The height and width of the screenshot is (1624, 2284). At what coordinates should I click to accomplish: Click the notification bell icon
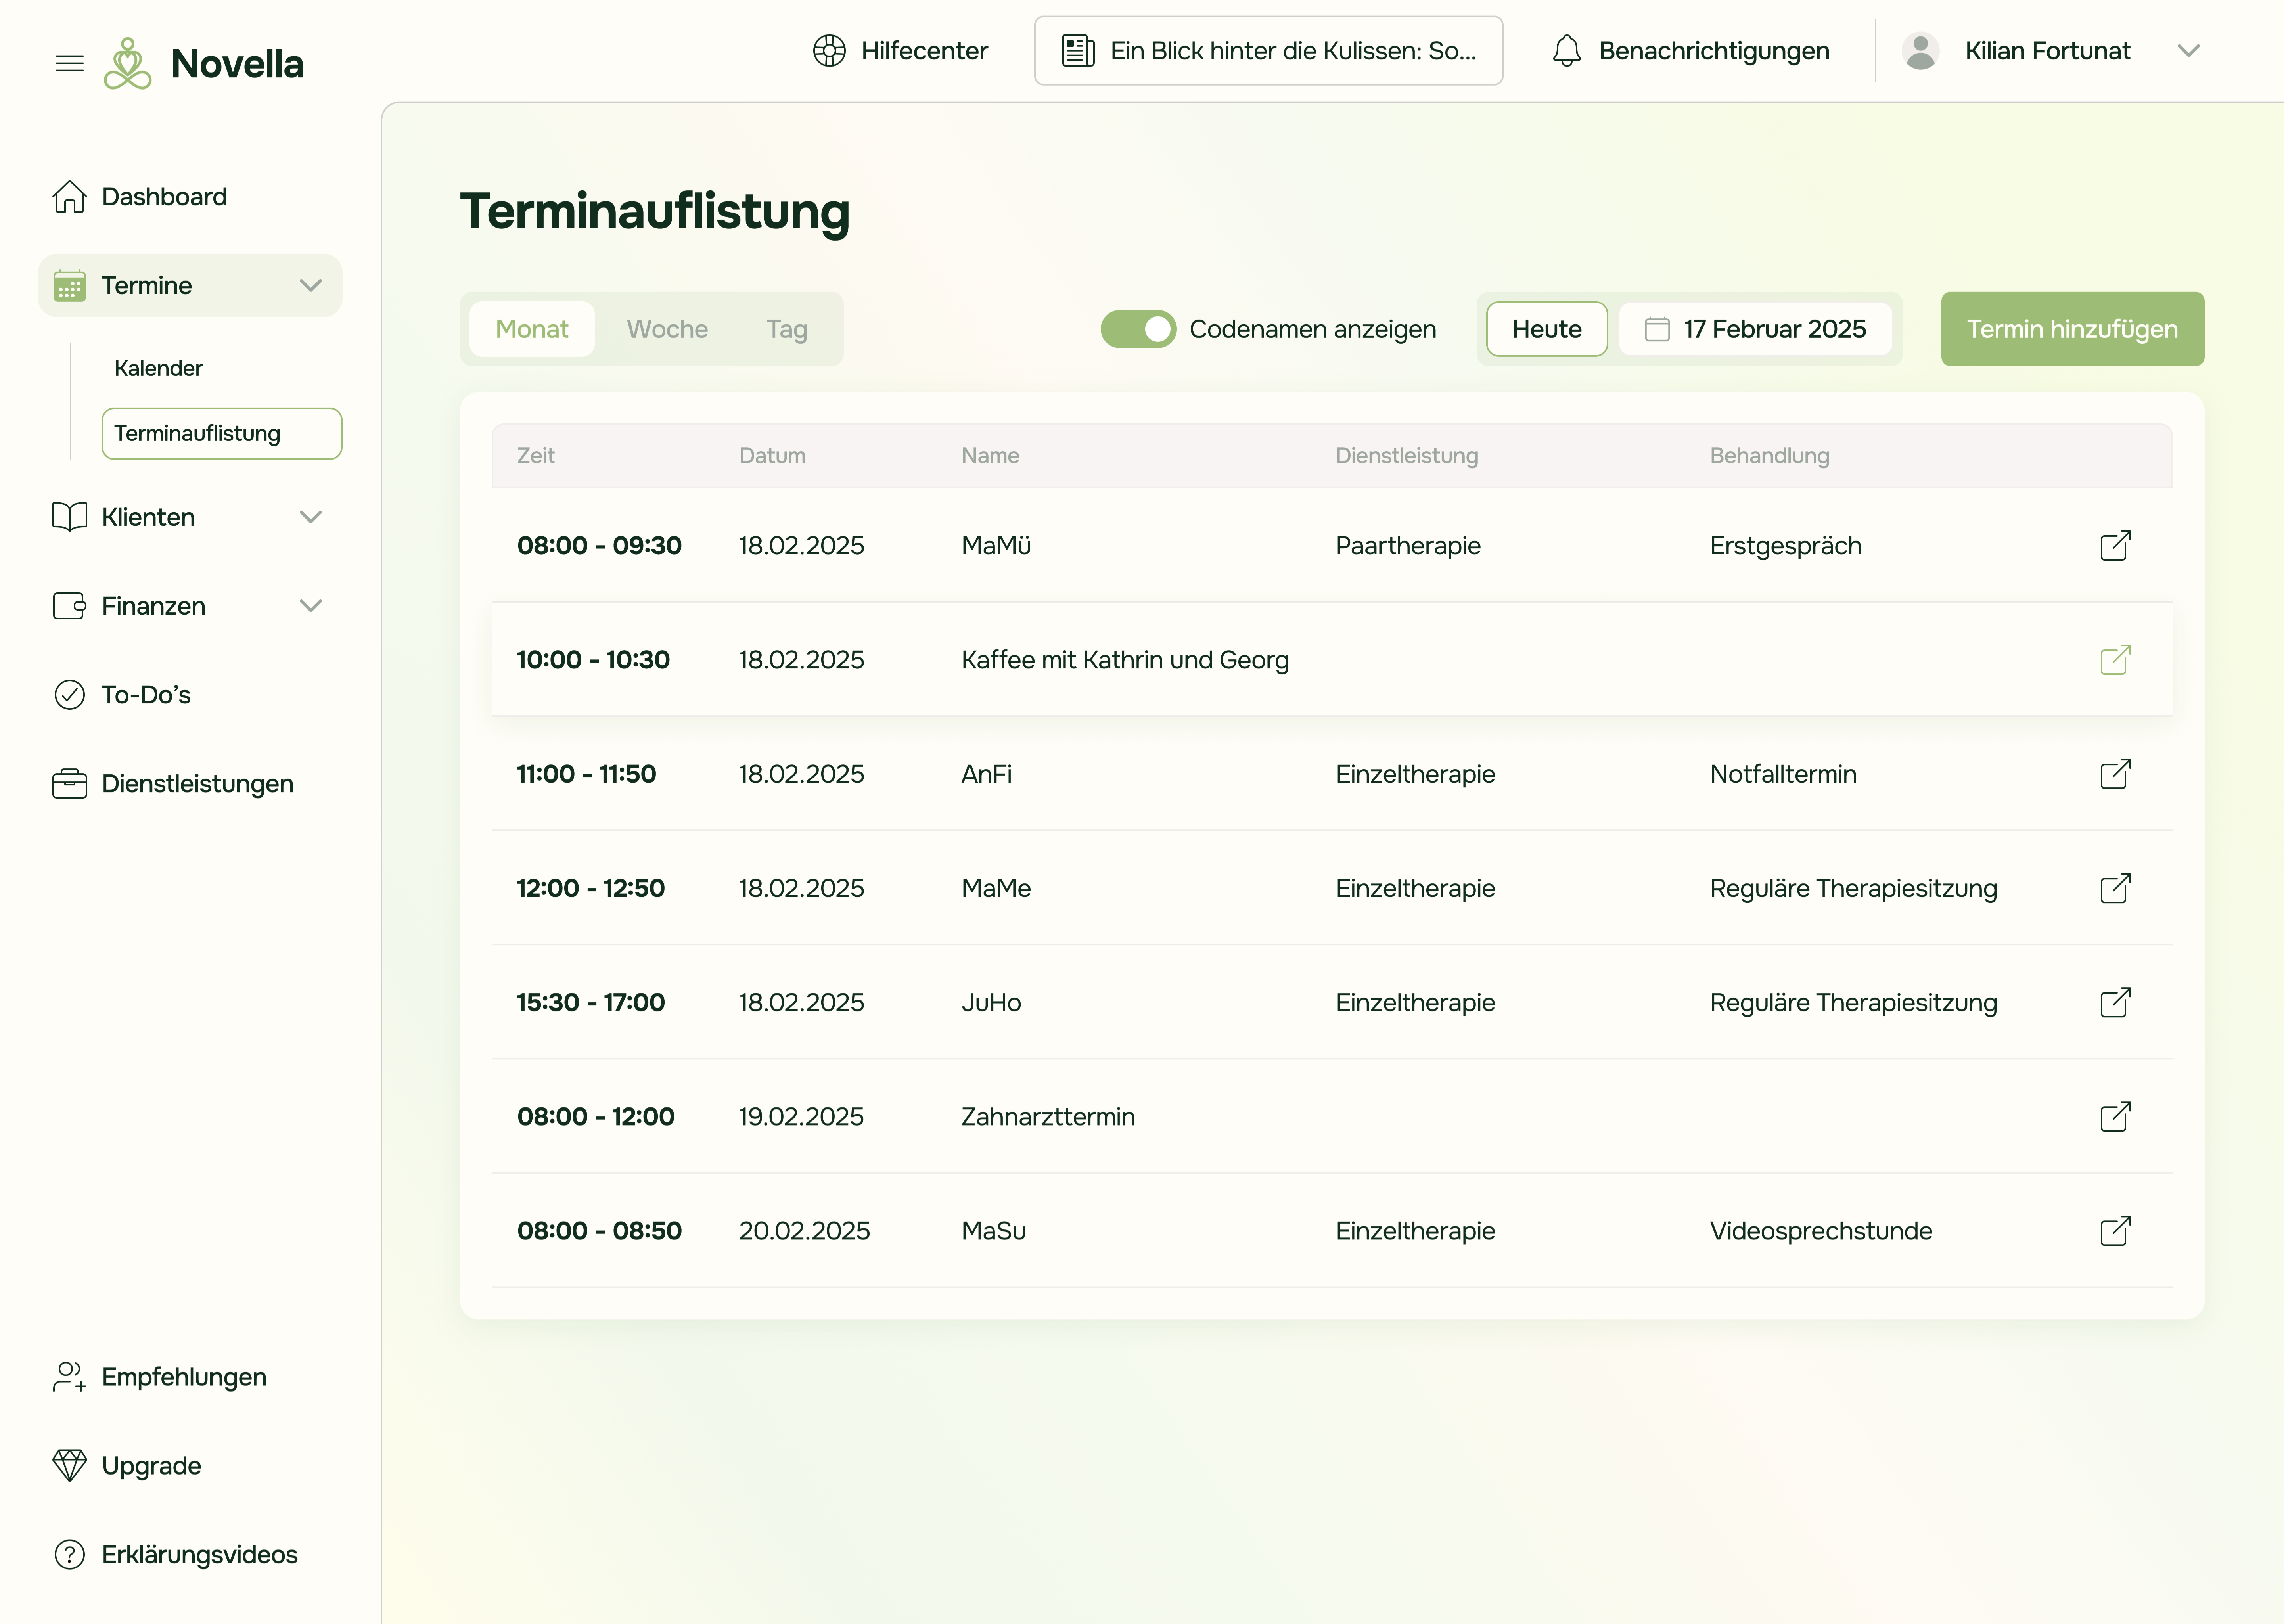pos(1567,51)
